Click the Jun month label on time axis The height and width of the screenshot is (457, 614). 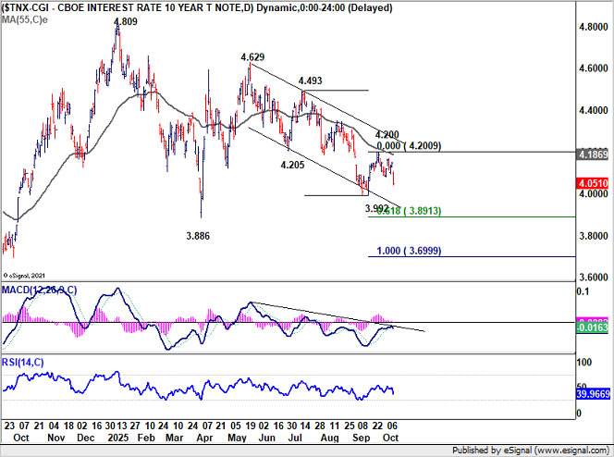click(x=266, y=438)
